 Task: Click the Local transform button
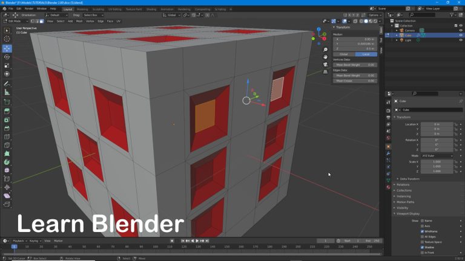365,54
